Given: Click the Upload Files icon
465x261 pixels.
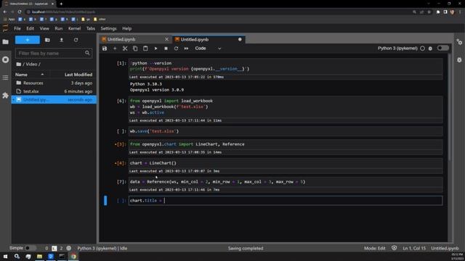Looking at the screenshot, I should click(x=61, y=40).
